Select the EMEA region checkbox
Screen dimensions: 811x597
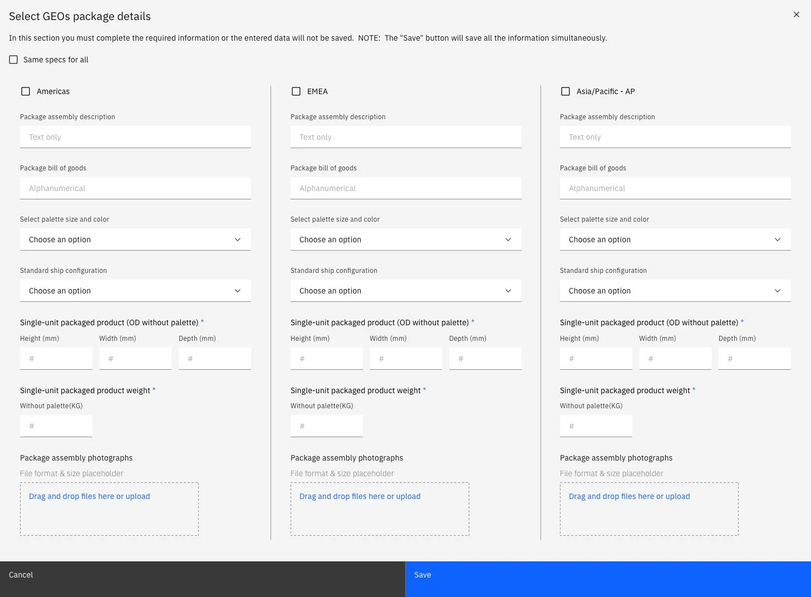tap(296, 91)
